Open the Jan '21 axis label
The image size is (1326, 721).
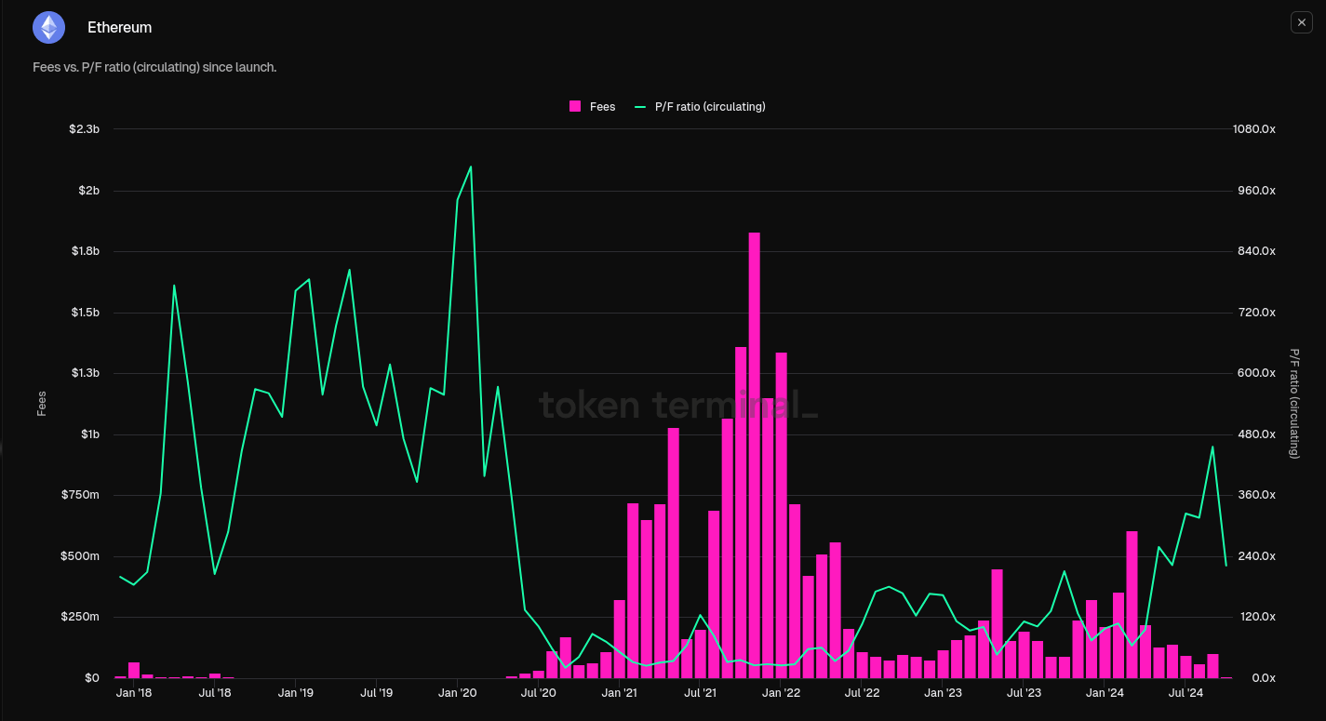(x=618, y=692)
